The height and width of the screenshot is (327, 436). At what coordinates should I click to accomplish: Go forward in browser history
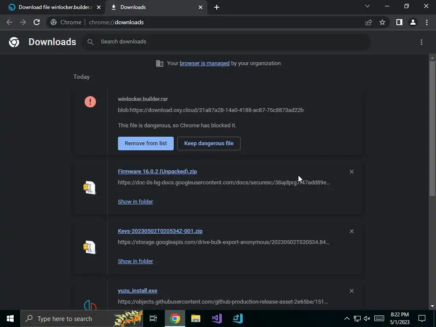pos(23,22)
